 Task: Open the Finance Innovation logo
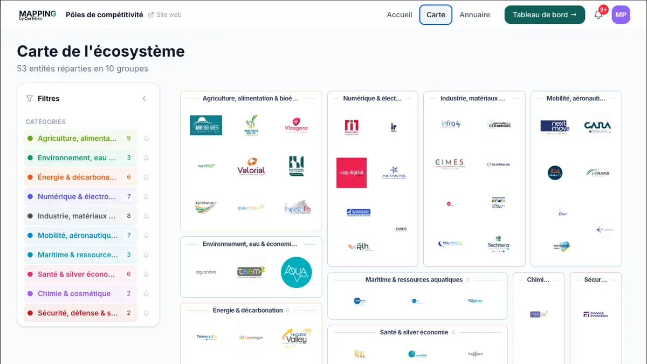595,314
